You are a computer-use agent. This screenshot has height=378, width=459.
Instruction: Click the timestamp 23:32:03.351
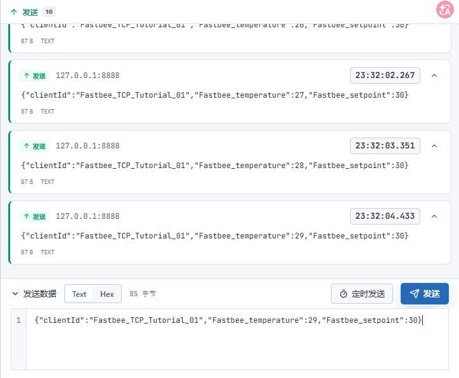point(385,146)
